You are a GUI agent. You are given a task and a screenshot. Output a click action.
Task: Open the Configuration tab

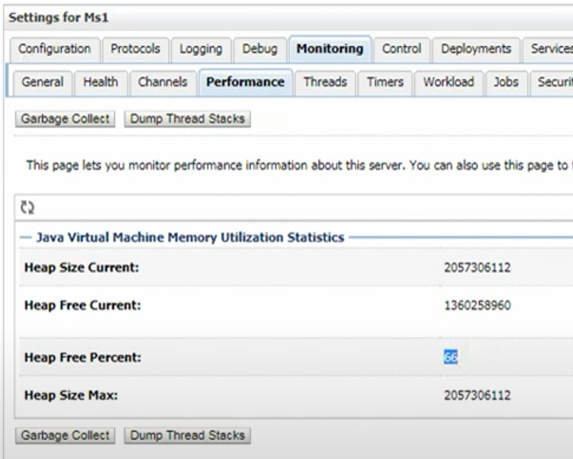coord(54,49)
